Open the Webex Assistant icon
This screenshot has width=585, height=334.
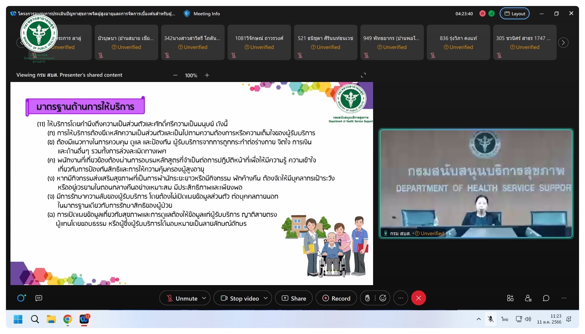21,298
